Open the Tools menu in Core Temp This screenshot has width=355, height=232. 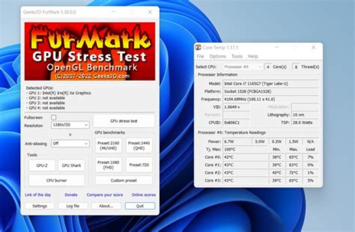[x=237, y=56]
